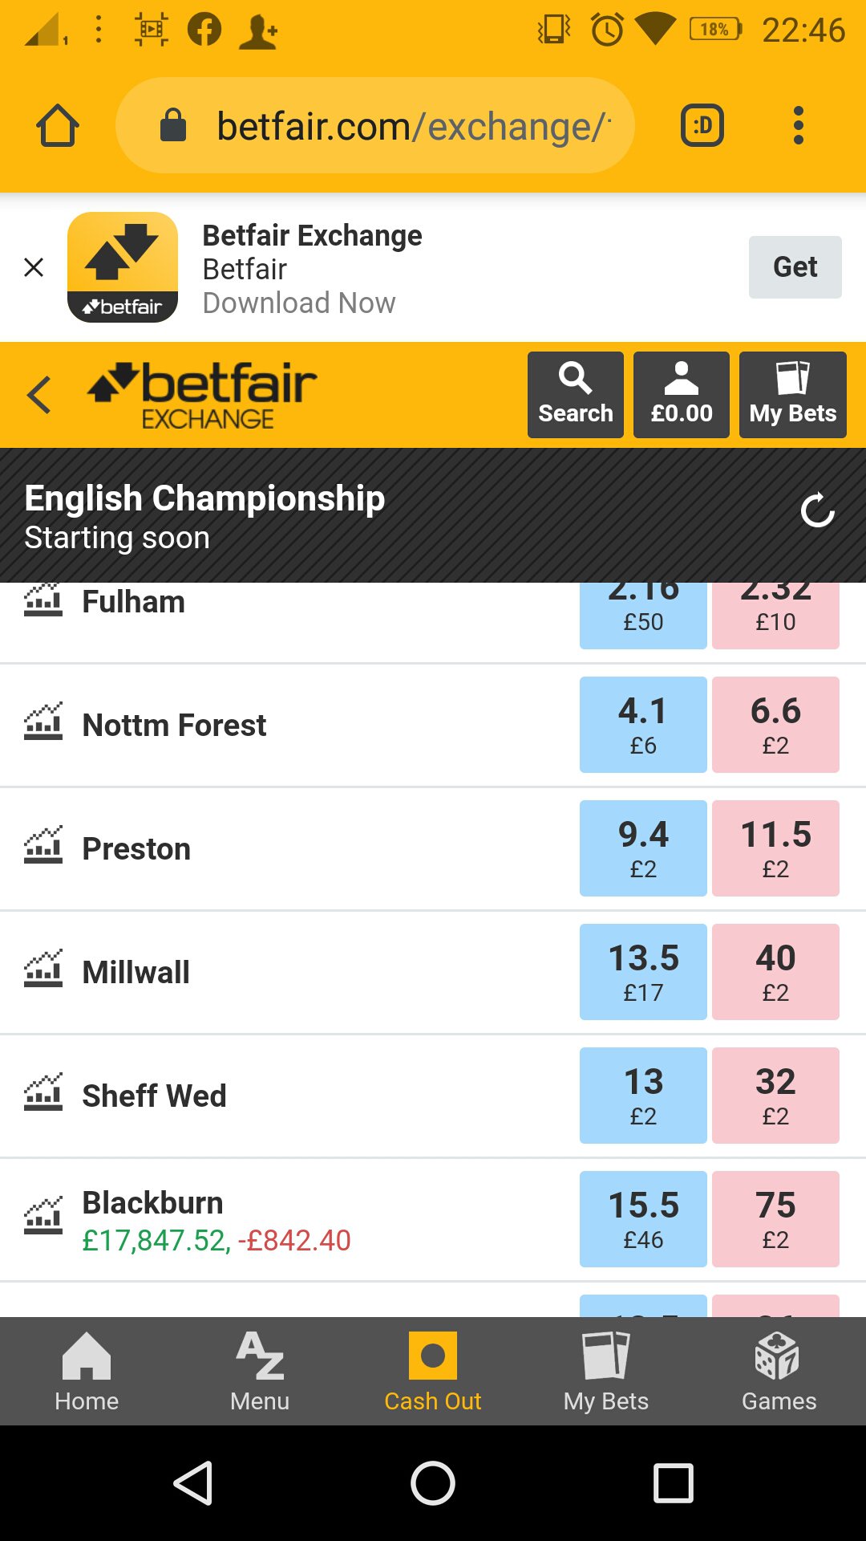Select Blackburn back price 15.5
The width and height of the screenshot is (866, 1541).
click(x=643, y=1219)
